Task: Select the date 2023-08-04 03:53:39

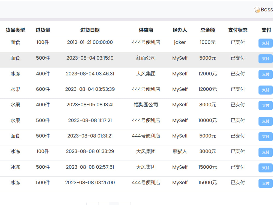Action: [x=90, y=89]
